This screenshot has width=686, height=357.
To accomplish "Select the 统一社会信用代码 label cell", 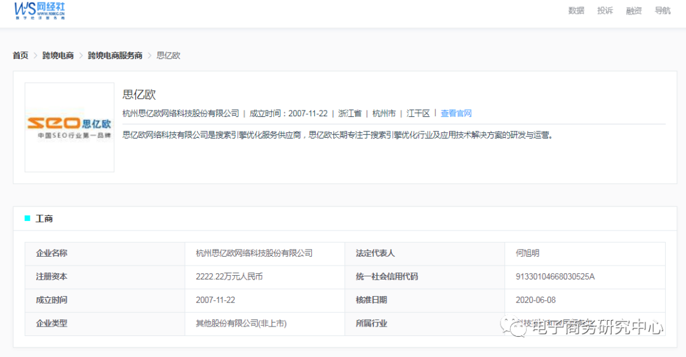I will point(425,277).
